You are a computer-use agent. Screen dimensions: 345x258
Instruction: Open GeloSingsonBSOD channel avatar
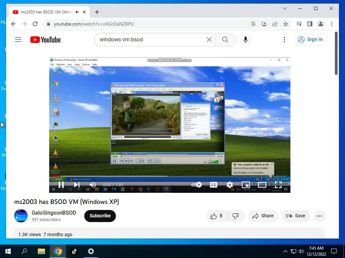(21, 216)
